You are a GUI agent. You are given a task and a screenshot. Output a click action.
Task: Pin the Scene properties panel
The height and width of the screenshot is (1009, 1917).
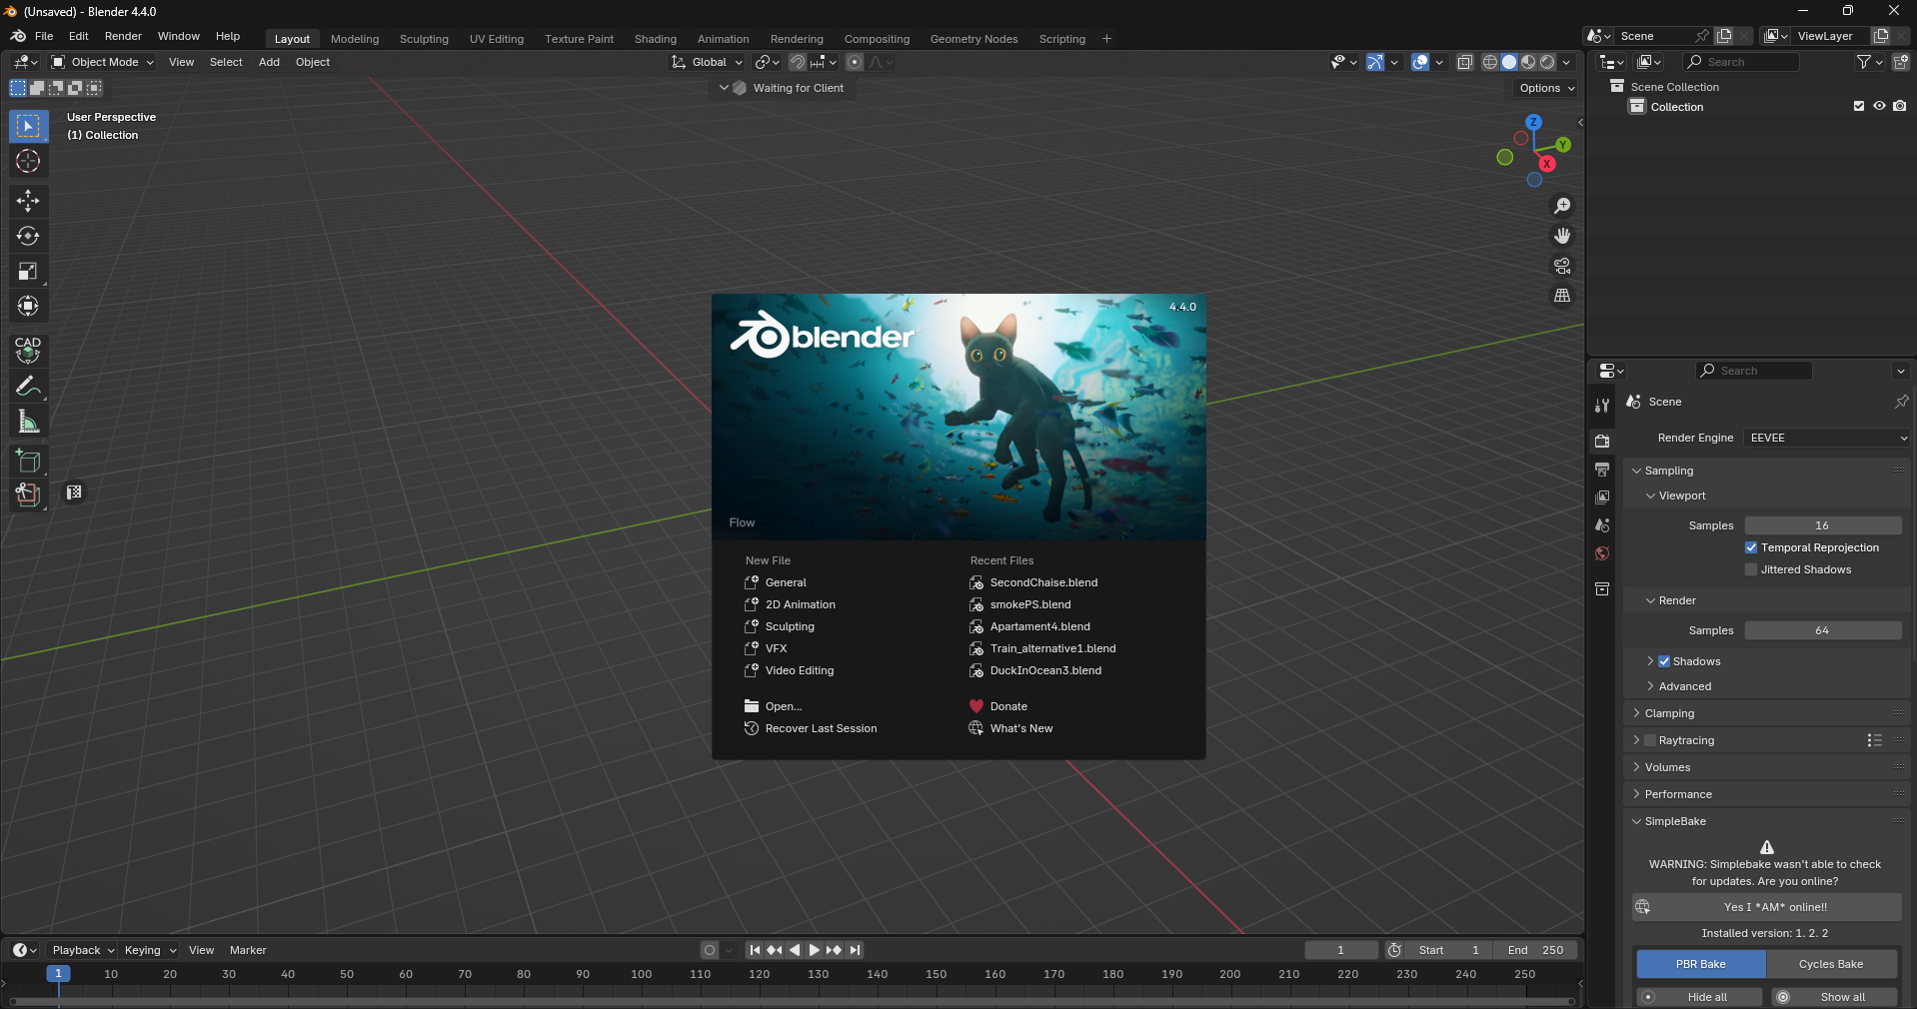coord(1901,402)
